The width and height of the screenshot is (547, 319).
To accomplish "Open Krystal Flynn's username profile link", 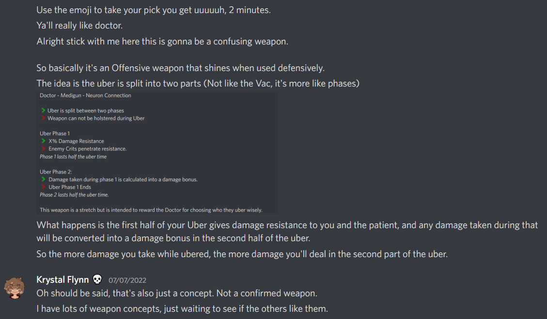I will tap(63, 280).
